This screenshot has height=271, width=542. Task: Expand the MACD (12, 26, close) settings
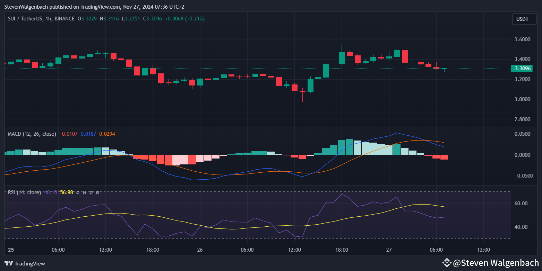click(x=32, y=134)
